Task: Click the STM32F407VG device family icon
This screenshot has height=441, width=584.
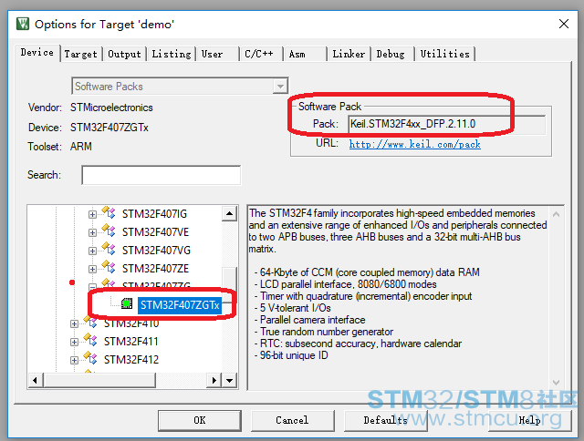Action: [109, 249]
